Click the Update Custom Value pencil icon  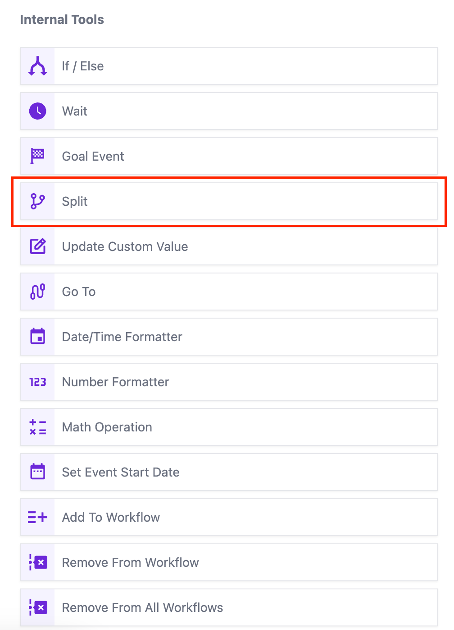click(x=38, y=246)
